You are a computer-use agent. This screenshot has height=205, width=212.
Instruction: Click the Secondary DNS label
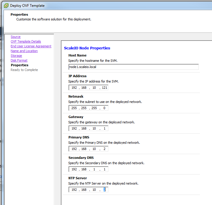click(x=81, y=158)
